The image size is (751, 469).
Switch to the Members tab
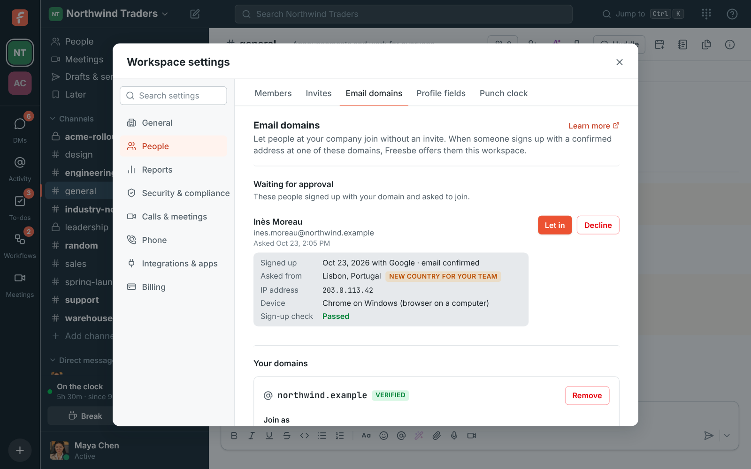click(273, 93)
